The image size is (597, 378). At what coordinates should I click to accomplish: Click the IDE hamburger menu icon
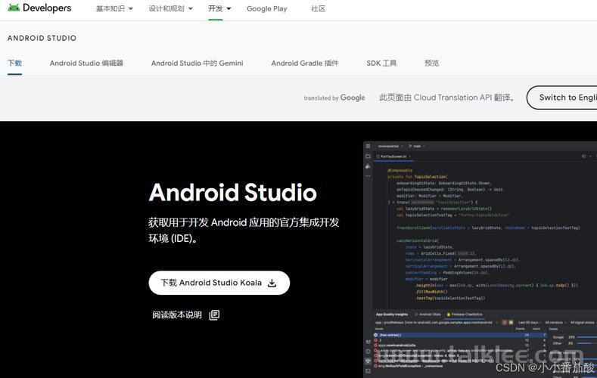(x=368, y=146)
